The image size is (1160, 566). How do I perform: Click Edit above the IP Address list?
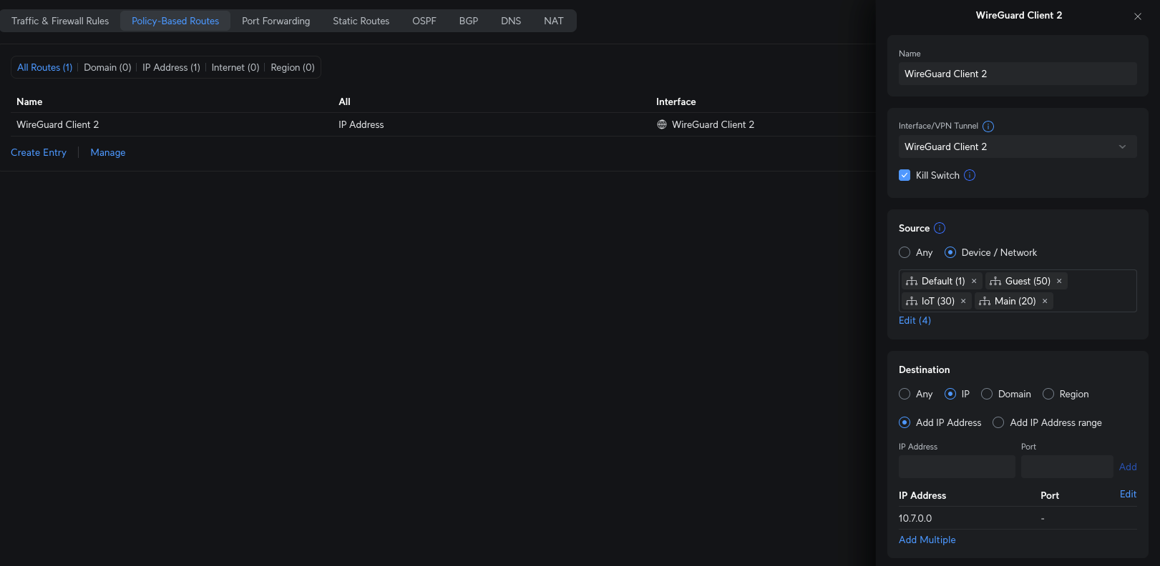click(x=1128, y=494)
